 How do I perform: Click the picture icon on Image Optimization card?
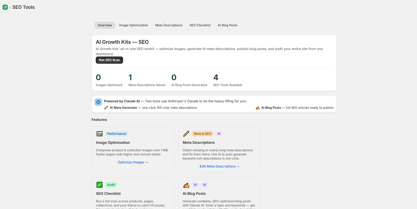coord(100,134)
